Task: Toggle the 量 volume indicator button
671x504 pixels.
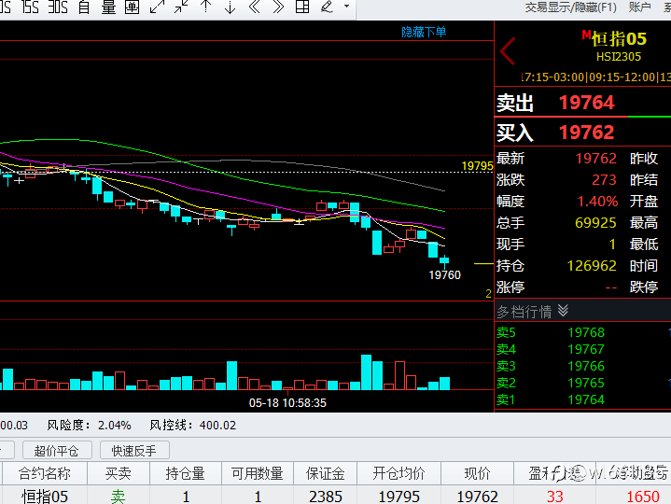Action: [x=108, y=7]
